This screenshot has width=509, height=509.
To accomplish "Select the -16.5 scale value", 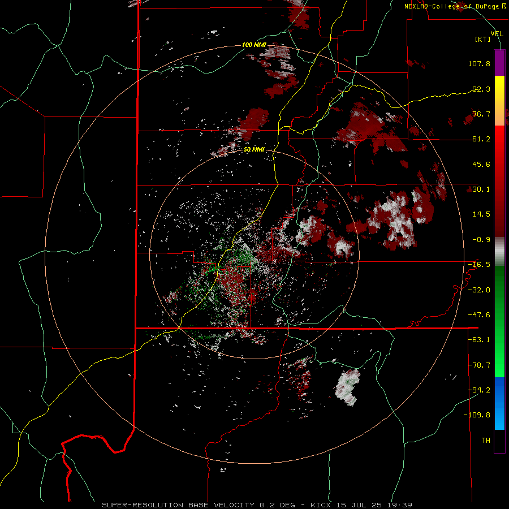I will point(479,265).
